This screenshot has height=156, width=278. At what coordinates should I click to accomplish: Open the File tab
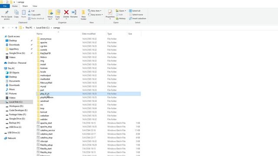5,6
